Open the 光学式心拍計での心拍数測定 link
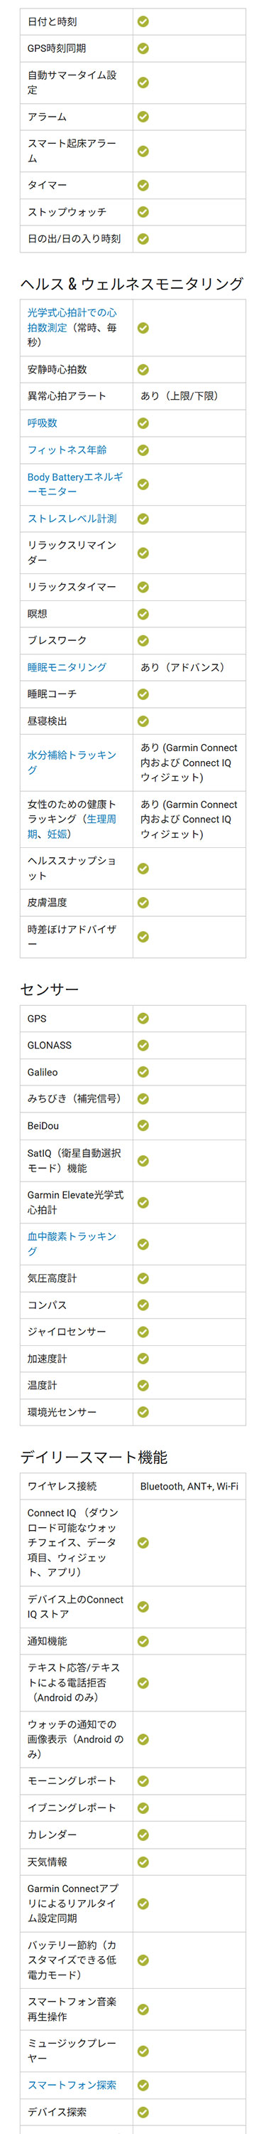Image resolution: width=266 pixels, height=2134 pixels. coord(72,320)
